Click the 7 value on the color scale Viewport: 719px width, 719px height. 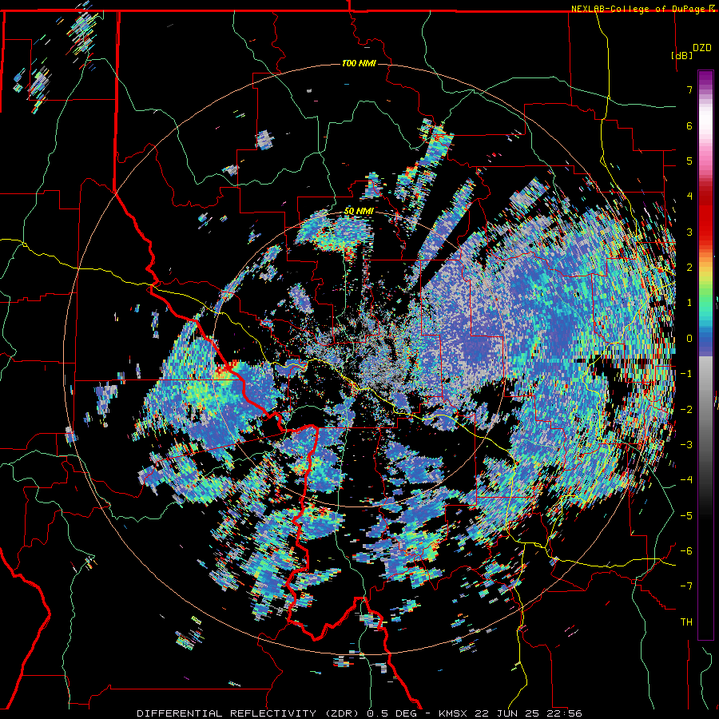pos(689,89)
